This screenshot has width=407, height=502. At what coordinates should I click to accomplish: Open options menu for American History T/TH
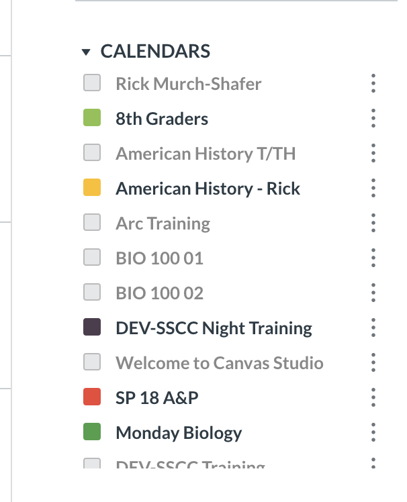point(373,154)
